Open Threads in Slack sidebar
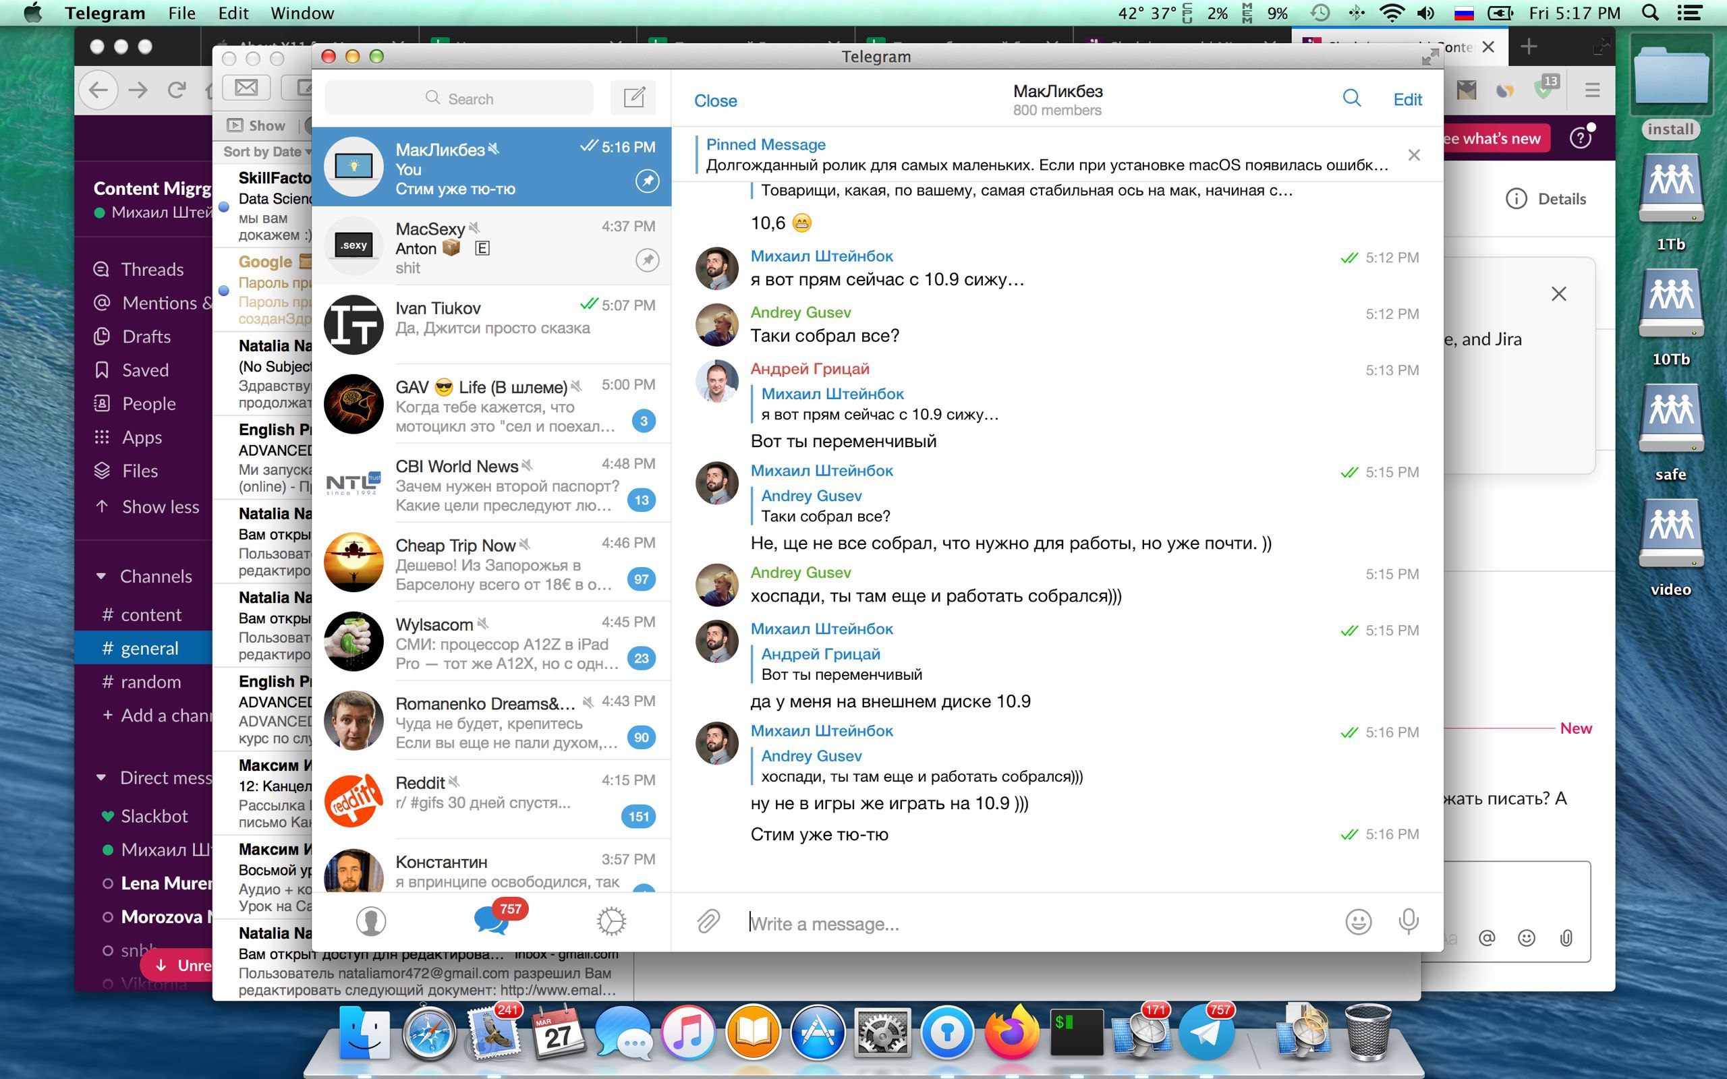Image resolution: width=1727 pixels, height=1079 pixels. [x=139, y=269]
